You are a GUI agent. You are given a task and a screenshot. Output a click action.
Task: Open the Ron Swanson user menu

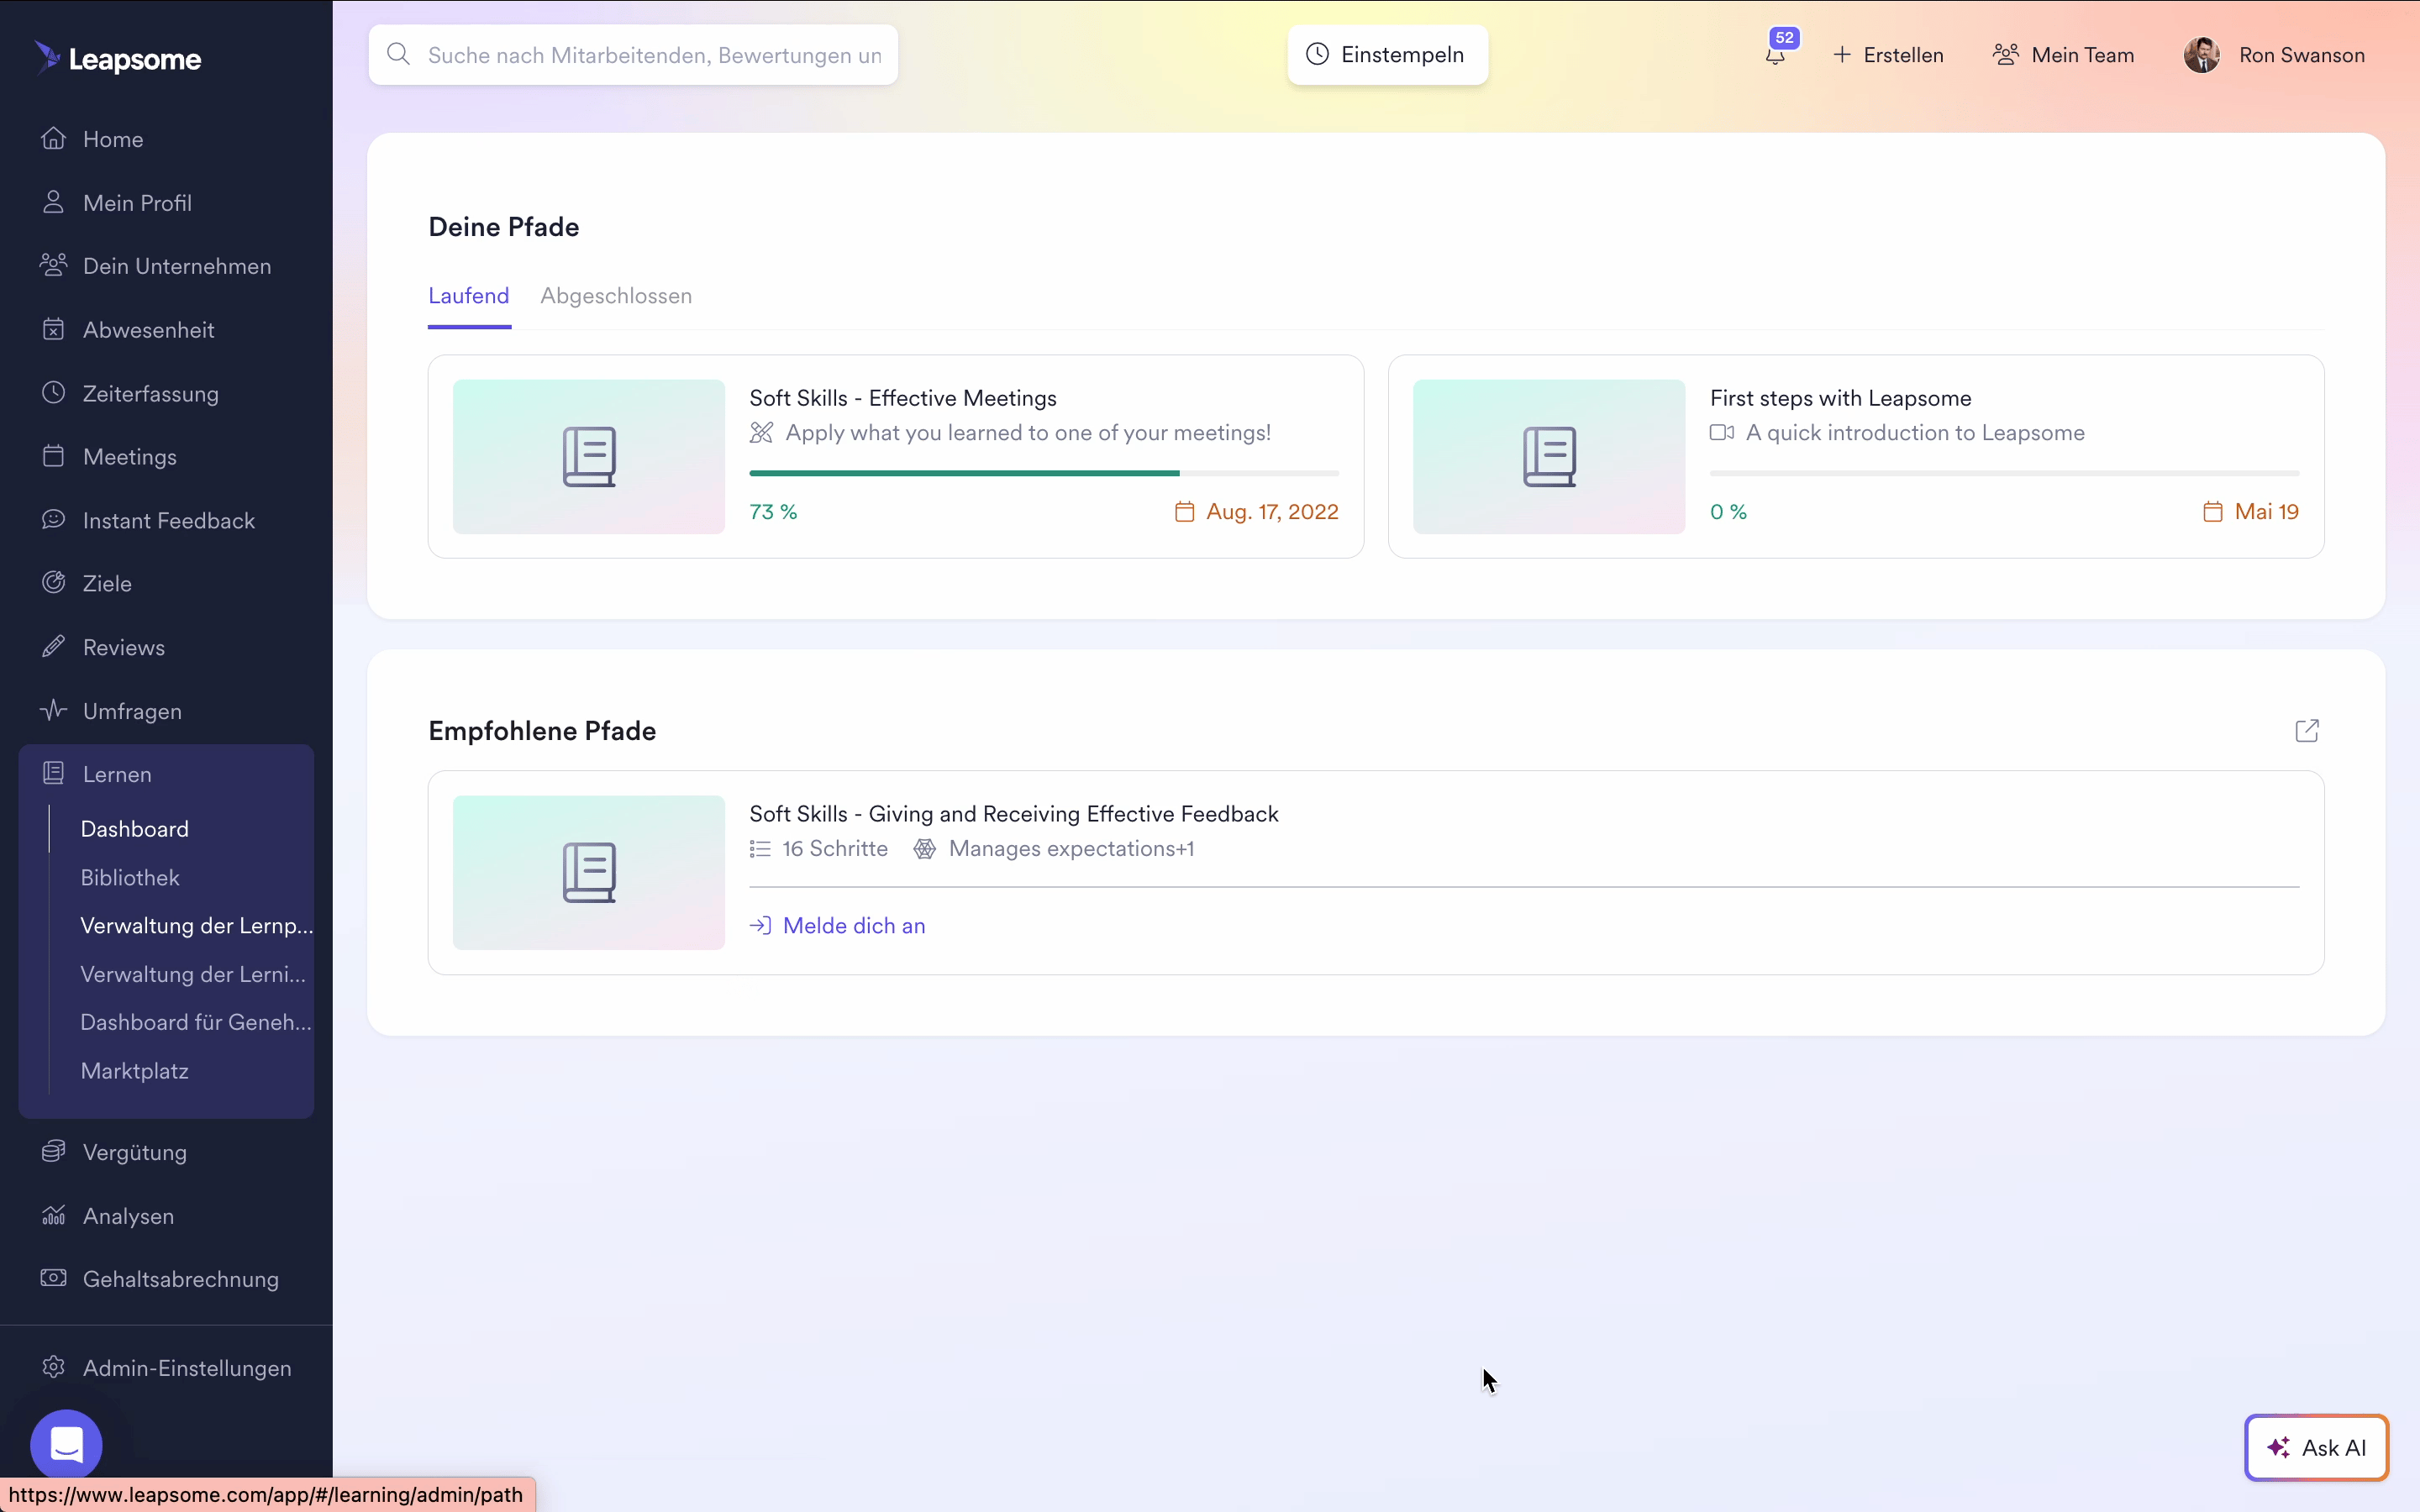(x=2274, y=54)
